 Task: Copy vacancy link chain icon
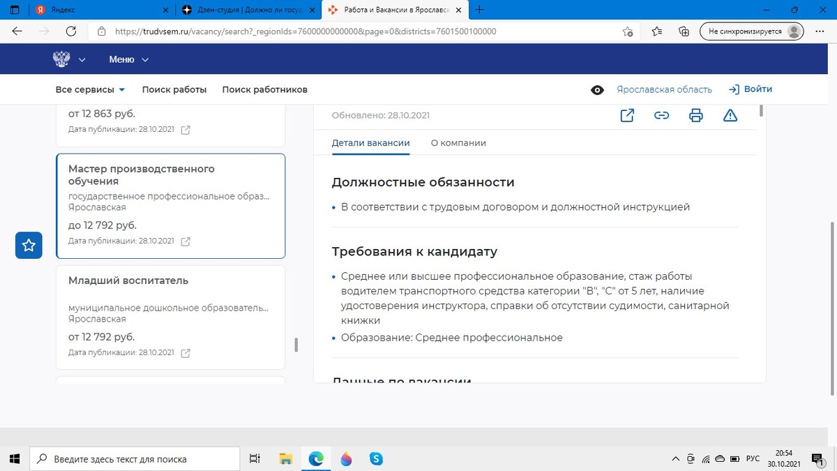coord(661,116)
